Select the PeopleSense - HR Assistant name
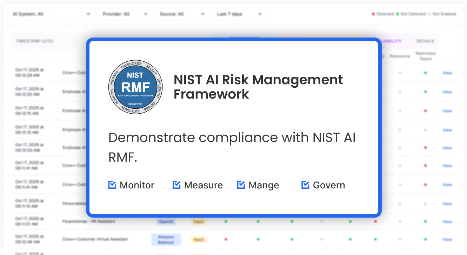Screen dimensions: 467x255 89,222
